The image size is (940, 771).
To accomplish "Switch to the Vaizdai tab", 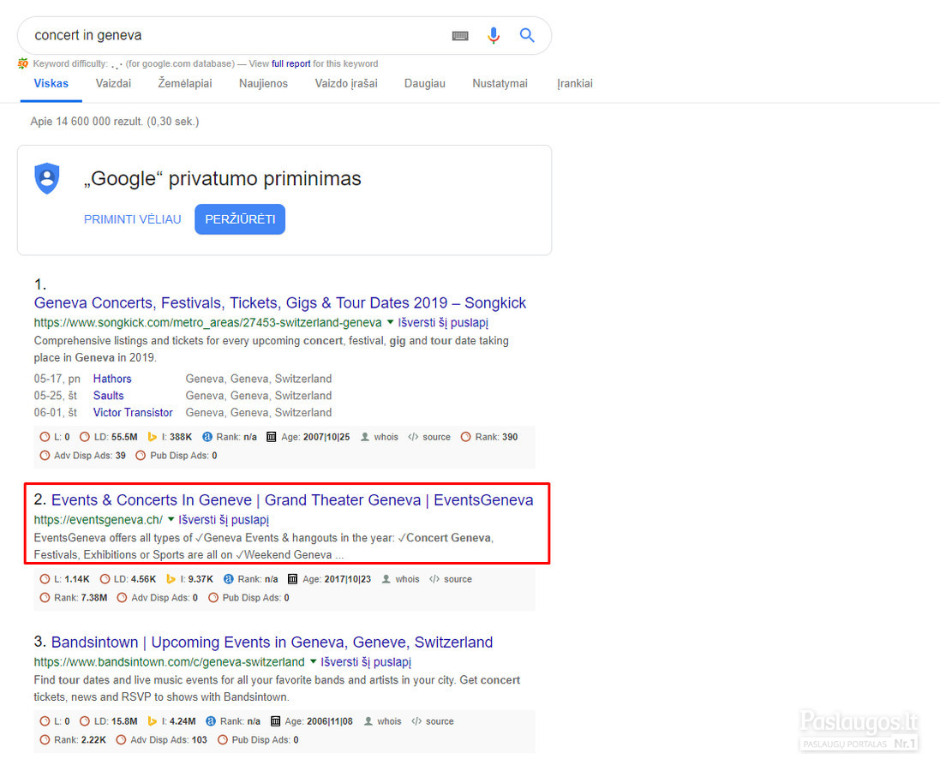I will 113,83.
